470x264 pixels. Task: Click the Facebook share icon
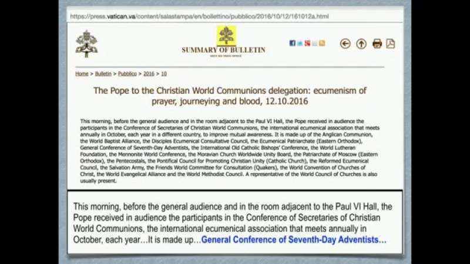coord(292,43)
